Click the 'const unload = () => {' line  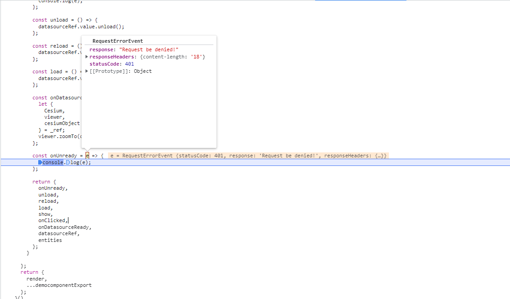65,20
